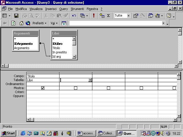183x137 pixels.
Task: Click the design grid horizontal scrollbar right arrow
Action: click(x=175, y=120)
